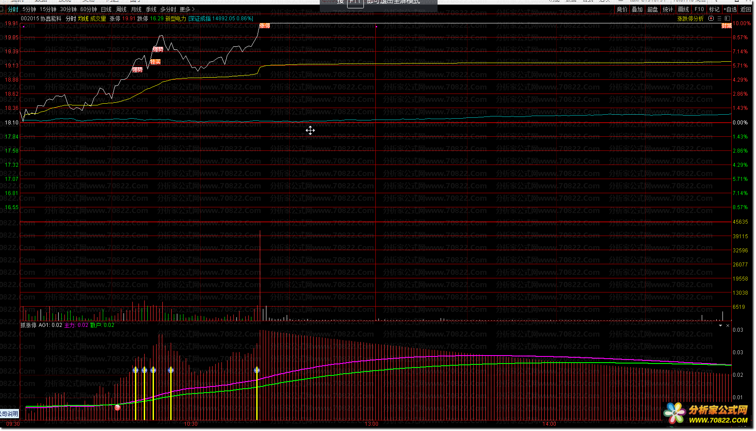
Task: Switch to the 5分钟 chart period
Action: (x=29, y=9)
